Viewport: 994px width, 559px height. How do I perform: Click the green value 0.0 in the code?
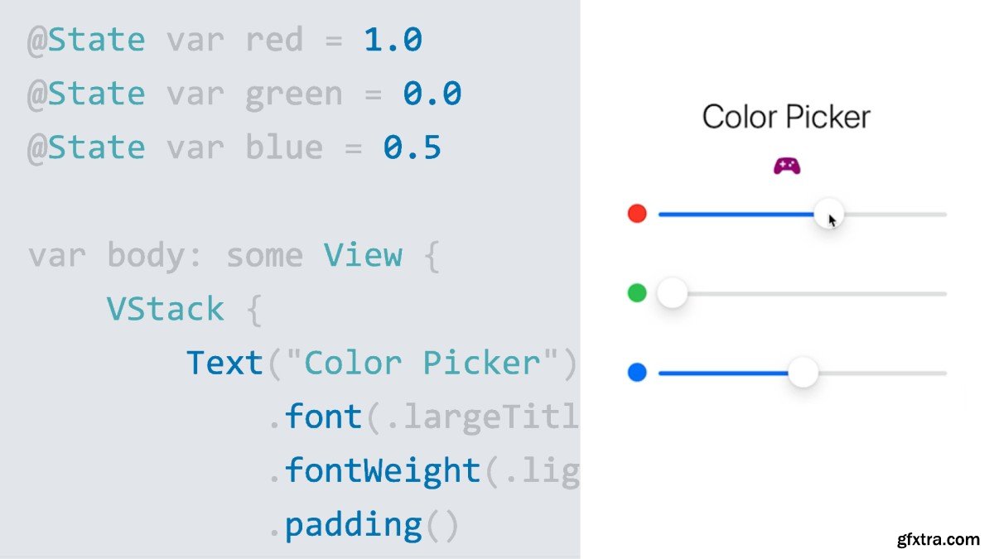tap(432, 94)
